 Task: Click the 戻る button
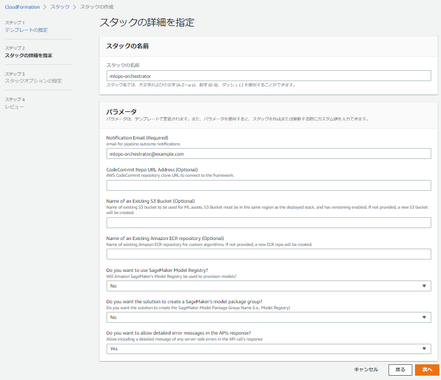[x=400, y=370]
